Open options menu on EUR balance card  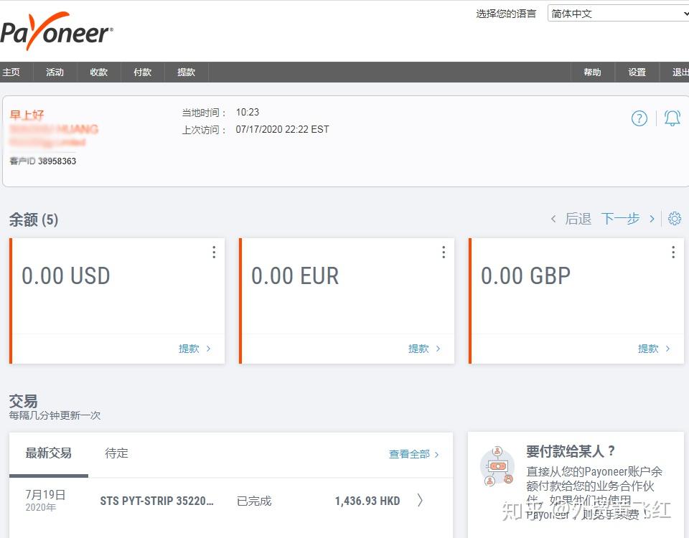point(443,252)
